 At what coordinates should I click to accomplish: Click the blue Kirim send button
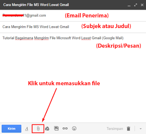point(12,129)
